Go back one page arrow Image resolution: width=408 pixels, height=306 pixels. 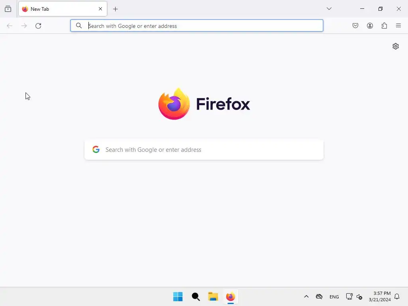[x=10, y=26]
